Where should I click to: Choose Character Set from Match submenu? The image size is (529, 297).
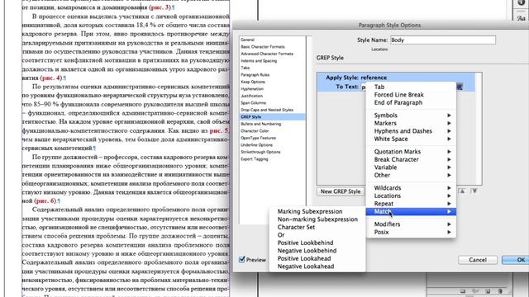[x=317, y=228]
